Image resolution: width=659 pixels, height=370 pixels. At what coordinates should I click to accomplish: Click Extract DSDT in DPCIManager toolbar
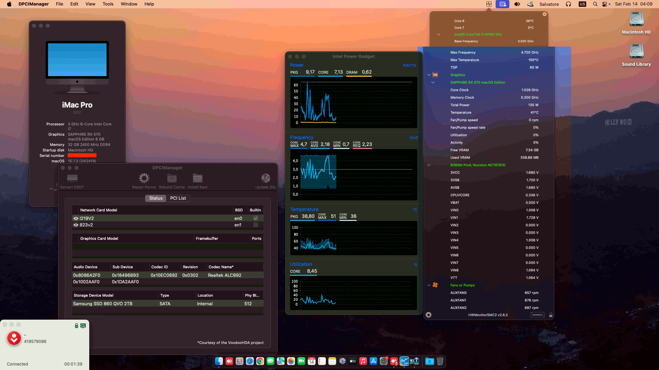click(x=72, y=181)
